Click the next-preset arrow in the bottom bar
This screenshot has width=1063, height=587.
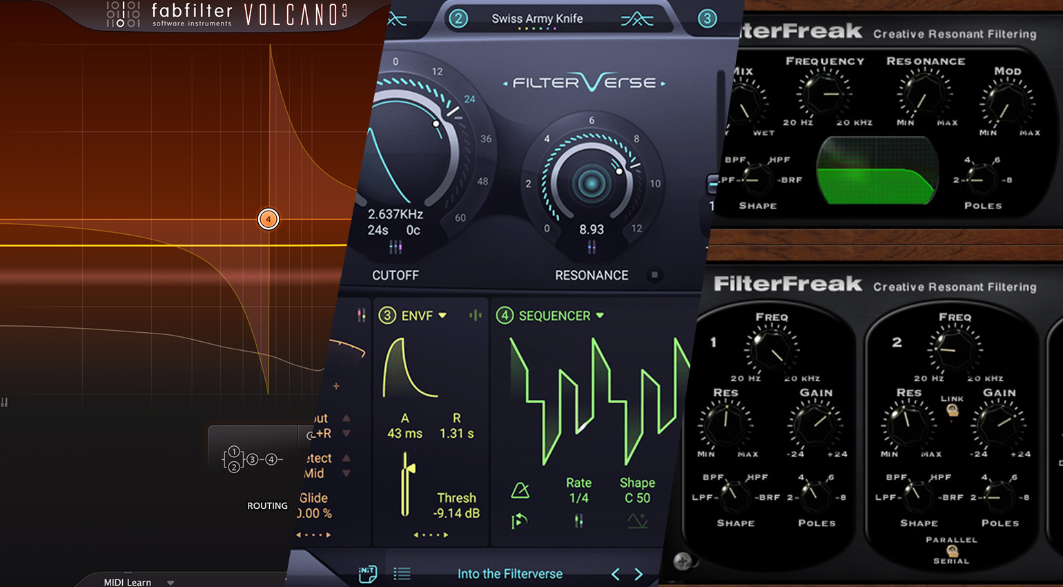638,573
